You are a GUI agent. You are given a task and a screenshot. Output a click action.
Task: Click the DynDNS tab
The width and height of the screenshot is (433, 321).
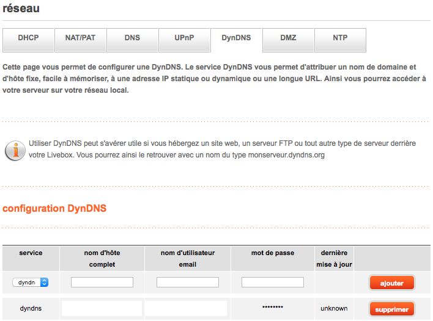click(237, 40)
